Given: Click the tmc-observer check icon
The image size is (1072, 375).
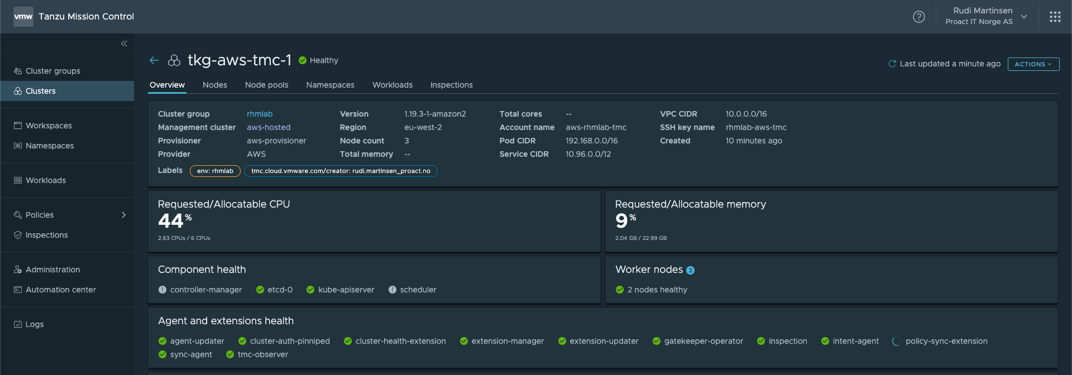Looking at the screenshot, I should pos(230,354).
